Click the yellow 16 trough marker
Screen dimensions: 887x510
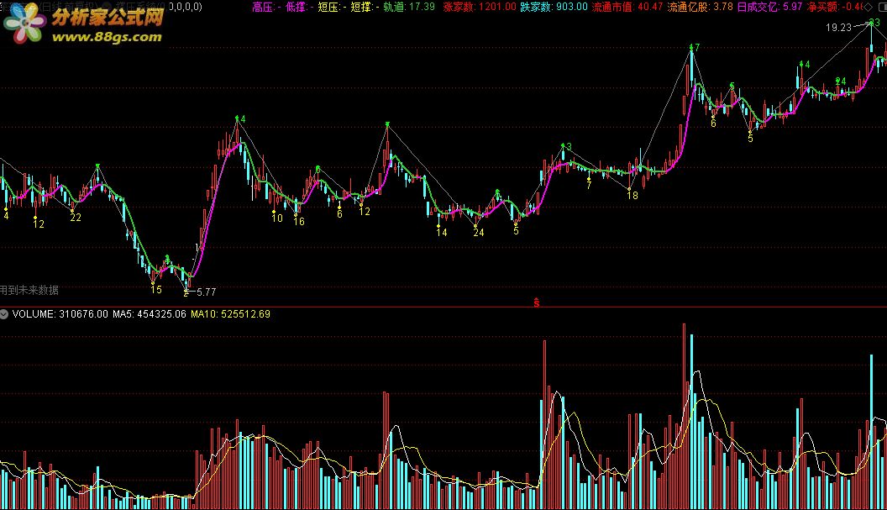(x=299, y=222)
